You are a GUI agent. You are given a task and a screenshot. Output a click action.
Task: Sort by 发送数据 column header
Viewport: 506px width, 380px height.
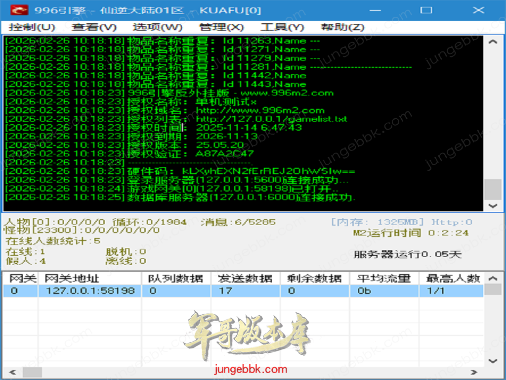pos(245,279)
